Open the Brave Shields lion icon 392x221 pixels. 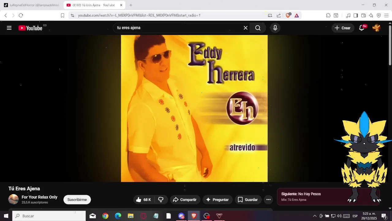tap(288, 15)
